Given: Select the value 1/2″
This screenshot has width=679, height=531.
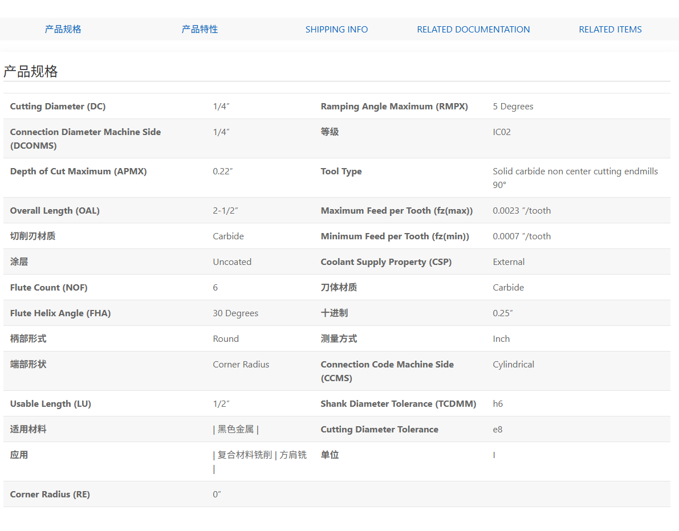Looking at the screenshot, I should (221, 404).
